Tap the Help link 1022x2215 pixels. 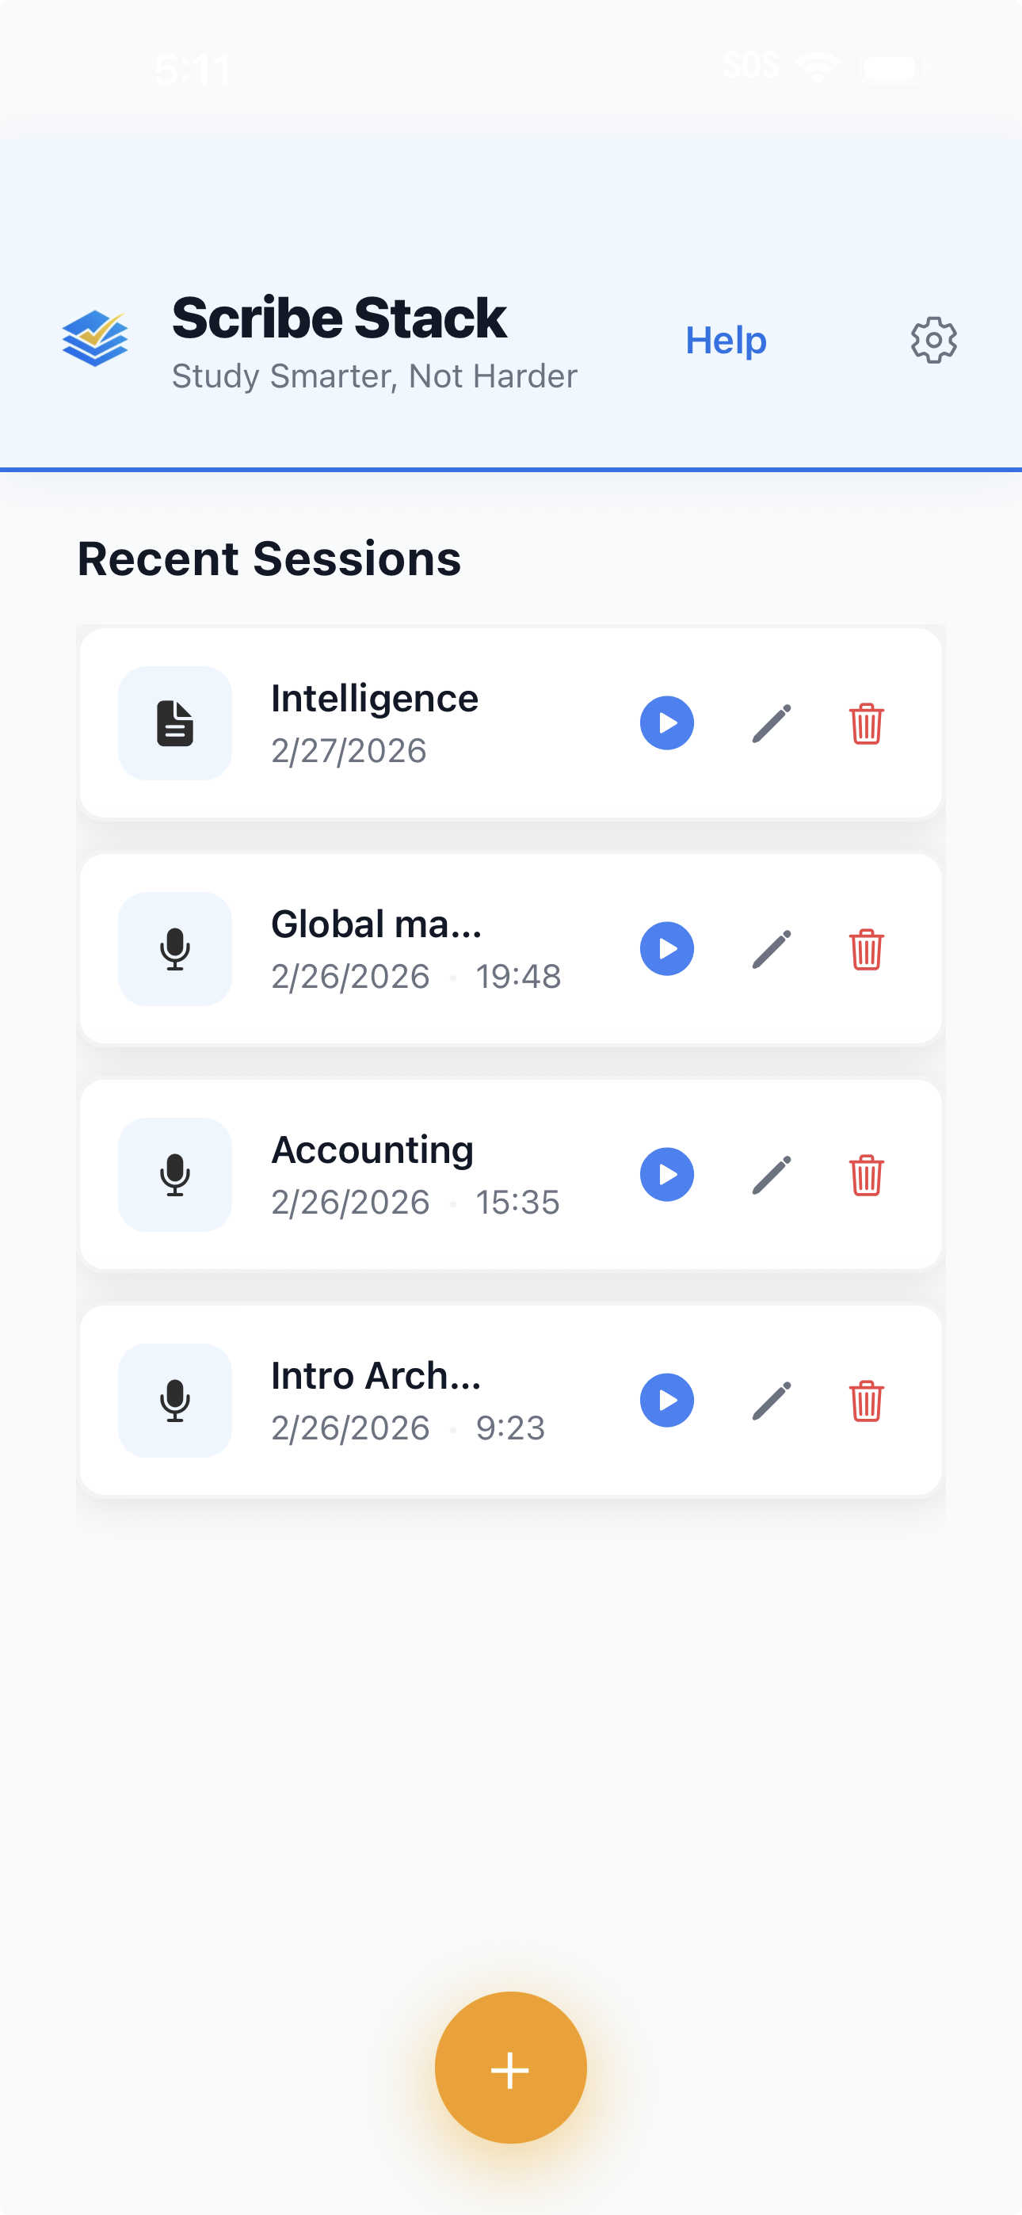pyautogui.click(x=725, y=341)
